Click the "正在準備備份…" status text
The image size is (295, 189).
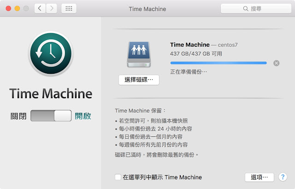[189, 71]
